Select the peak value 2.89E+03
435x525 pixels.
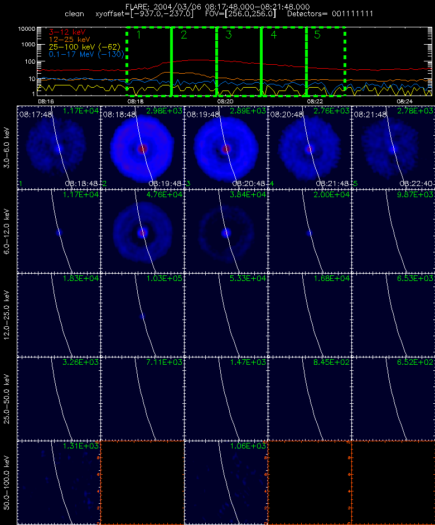coord(248,111)
